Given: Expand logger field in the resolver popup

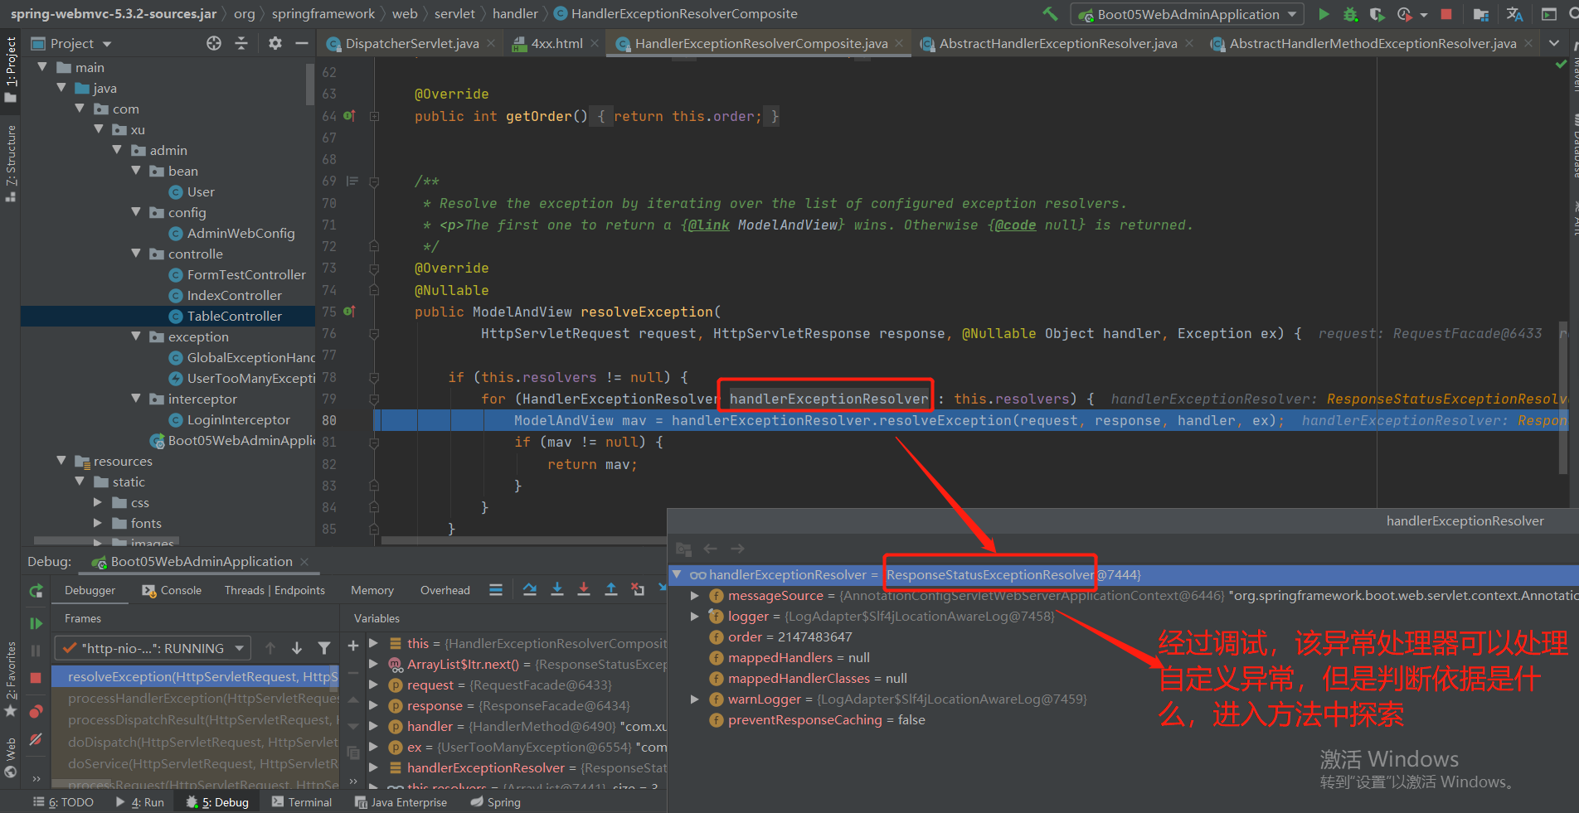Looking at the screenshot, I should coord(694,617).
